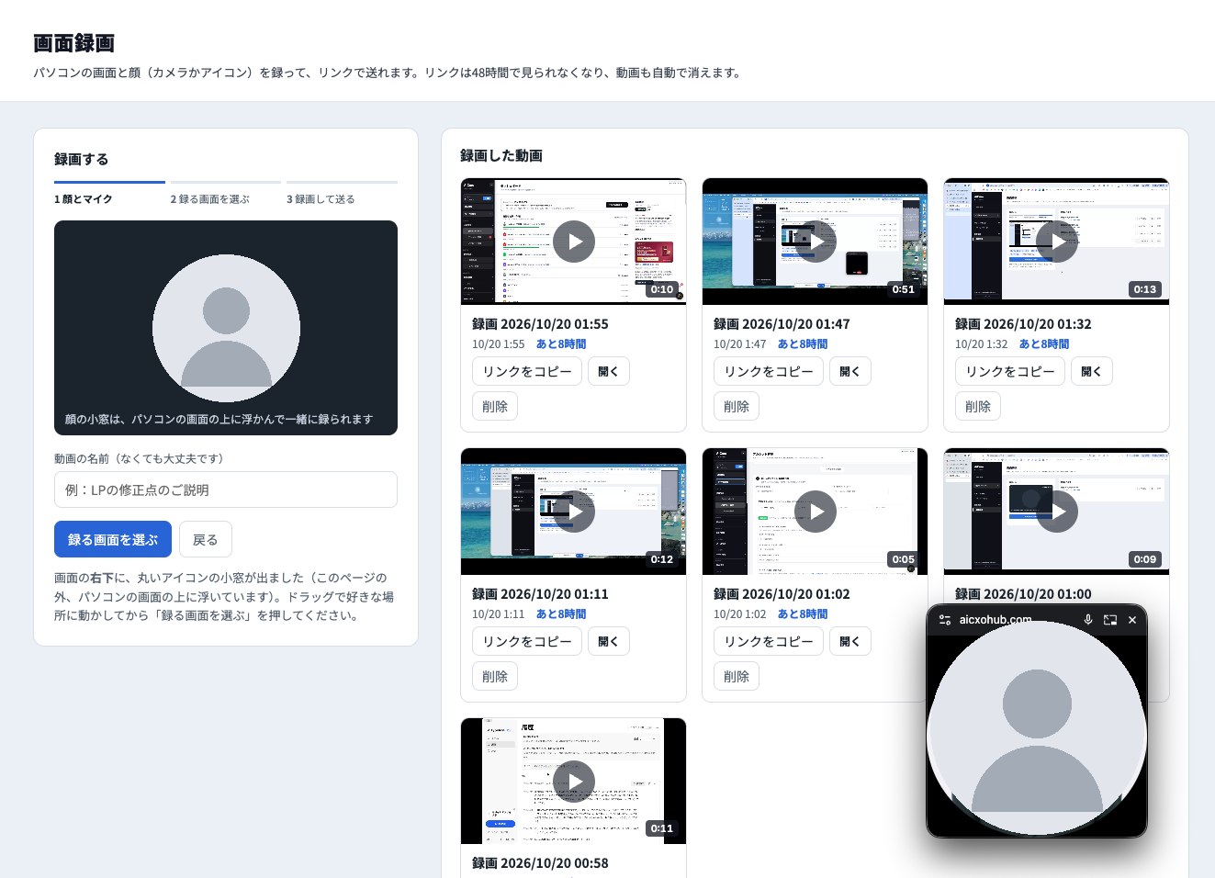Click title 録画 2026/10/20 01:02
The width and height of the screenshot is (1215, 878).
782,594
